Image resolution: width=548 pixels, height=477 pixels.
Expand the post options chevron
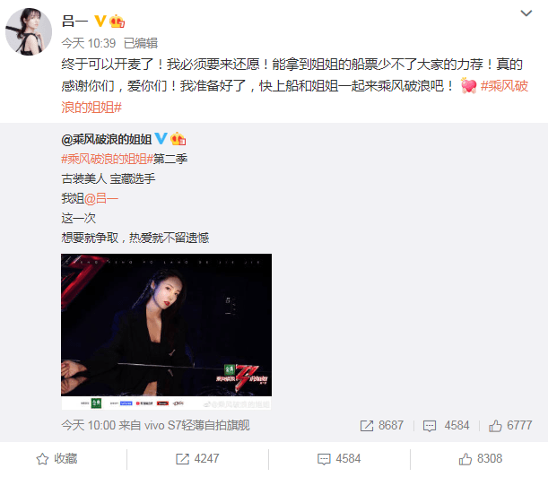click(526, 13)
